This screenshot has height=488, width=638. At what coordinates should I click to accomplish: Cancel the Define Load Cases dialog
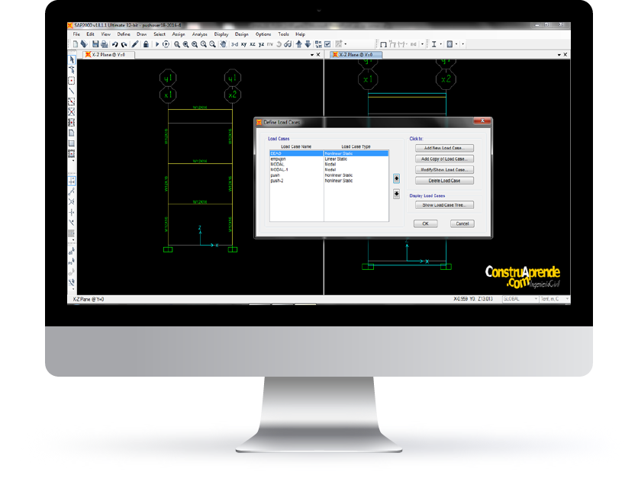click(462, 223)
